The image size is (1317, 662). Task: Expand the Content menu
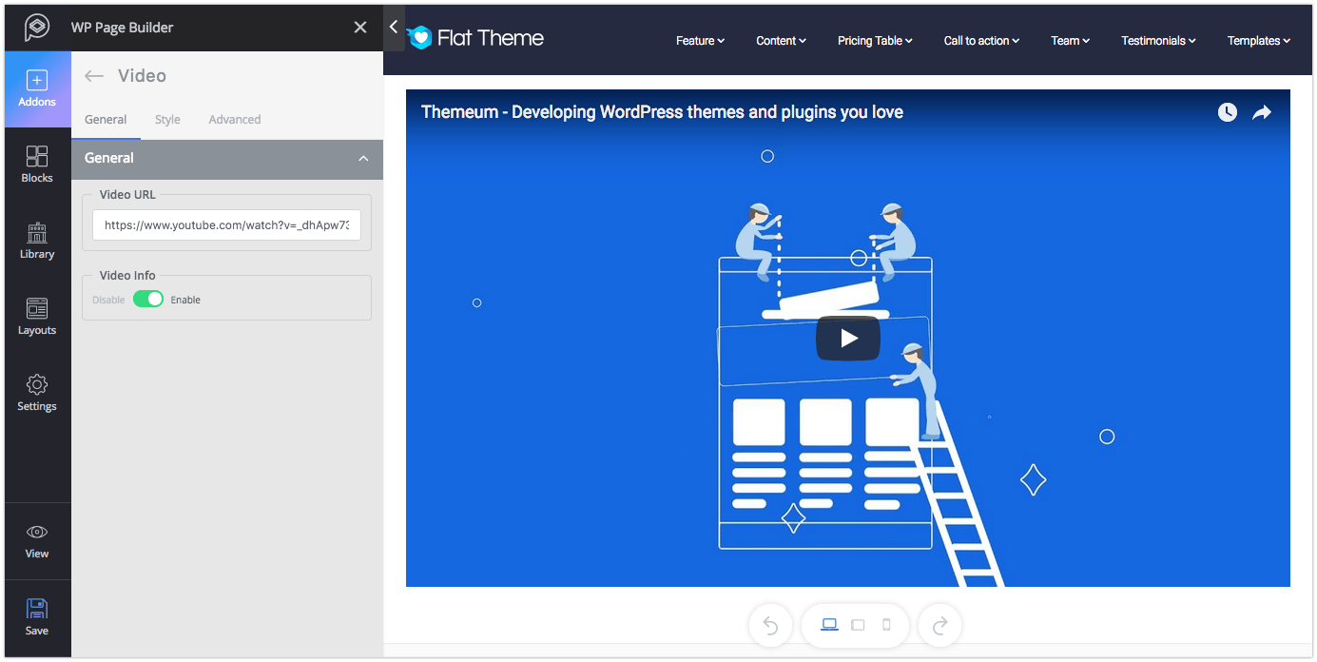pos(781,41)
